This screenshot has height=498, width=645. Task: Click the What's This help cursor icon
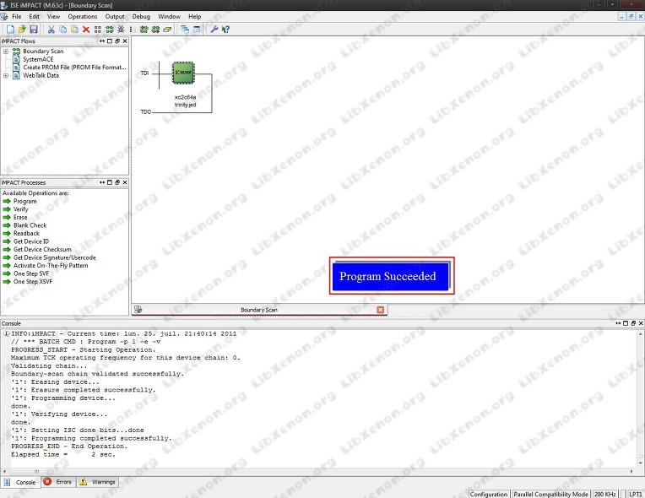click(225, 30)
